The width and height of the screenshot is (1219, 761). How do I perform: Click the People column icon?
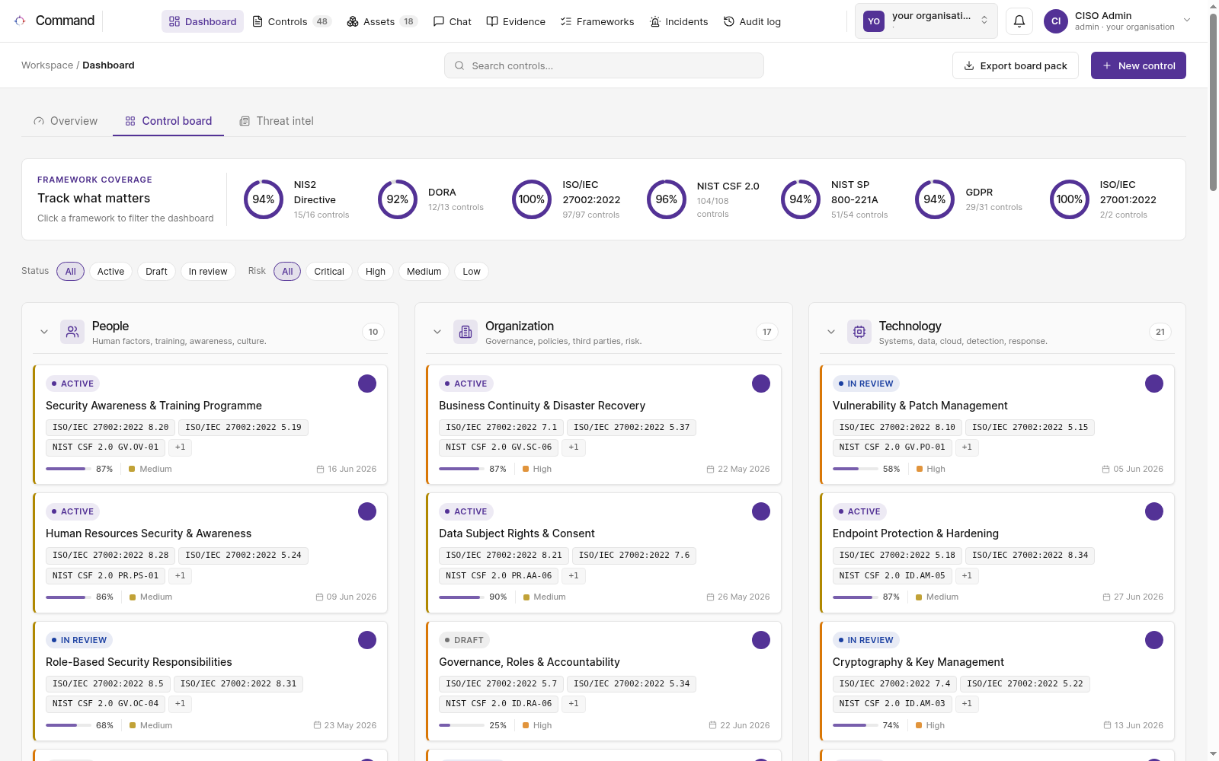click(72, 332)
